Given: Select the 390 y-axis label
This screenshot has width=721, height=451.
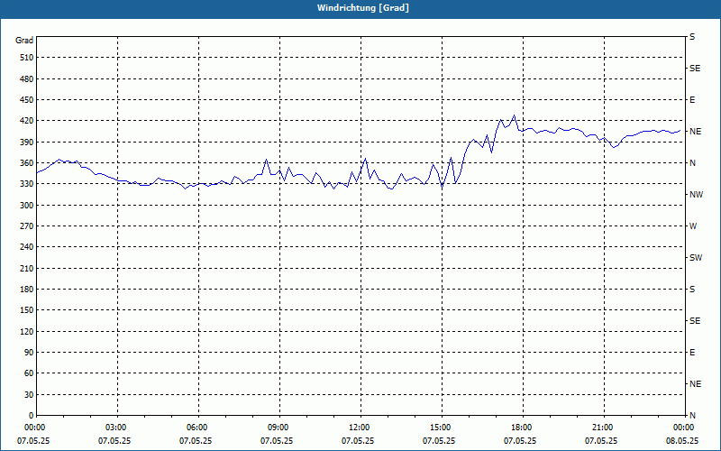Looking at the screenshot, I should pos(27,143).
